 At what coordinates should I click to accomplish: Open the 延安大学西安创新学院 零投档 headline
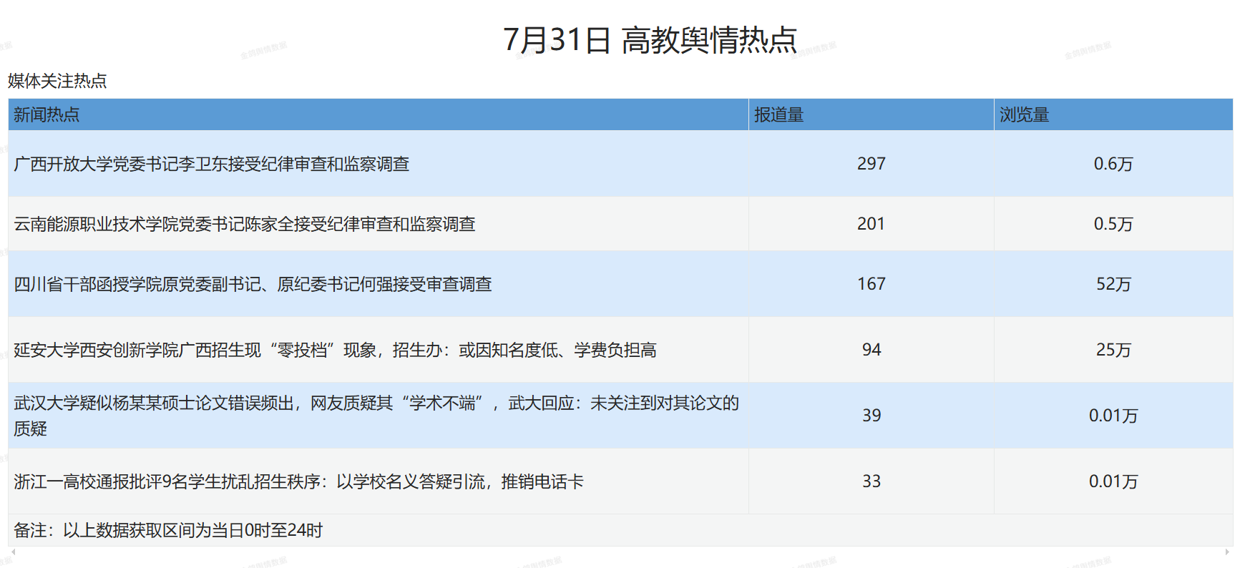(335, 350)
